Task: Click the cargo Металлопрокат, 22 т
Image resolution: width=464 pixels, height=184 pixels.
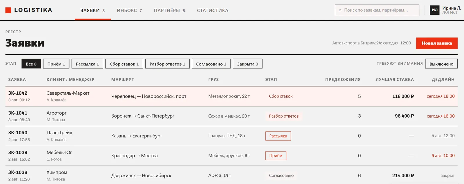Action: point(229,96)
